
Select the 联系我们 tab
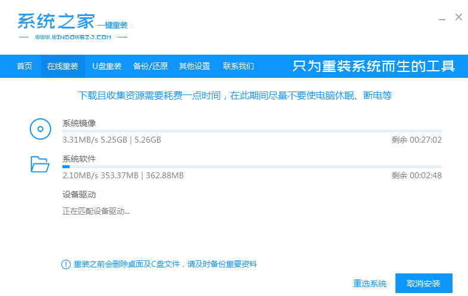238,66
